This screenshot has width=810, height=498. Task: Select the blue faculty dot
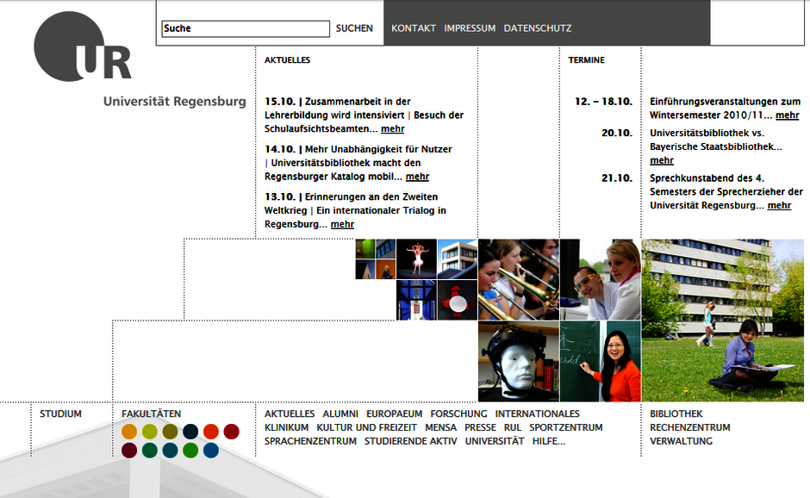tap(211, 450)
